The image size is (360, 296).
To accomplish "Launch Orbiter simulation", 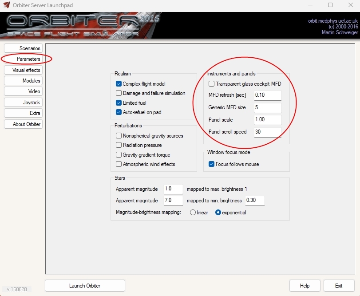I will (85, 286).
